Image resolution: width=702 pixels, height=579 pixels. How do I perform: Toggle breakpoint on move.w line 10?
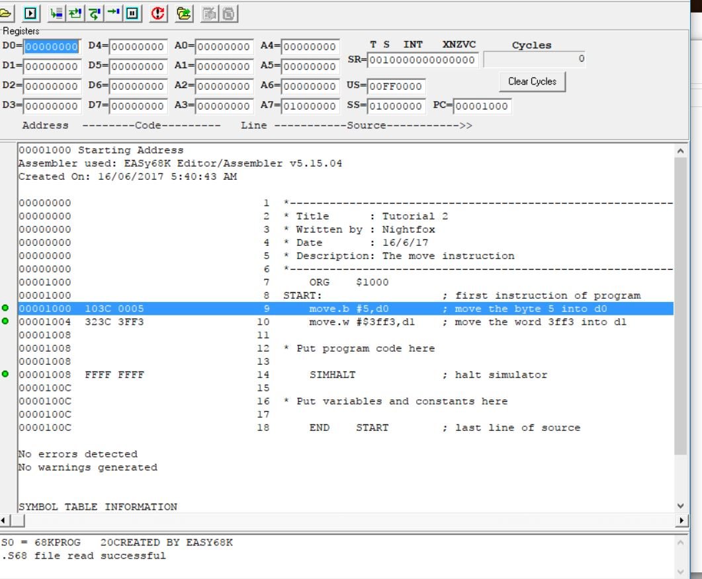pos(5,321)
